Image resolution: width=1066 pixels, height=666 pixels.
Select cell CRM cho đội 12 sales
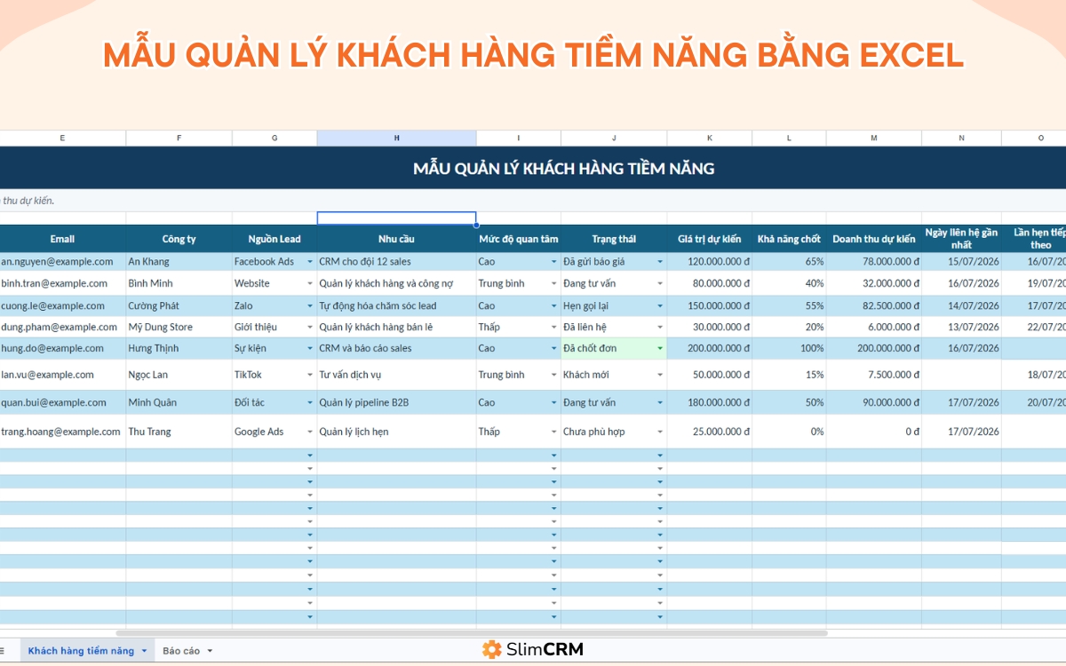[x=396, y=262]
